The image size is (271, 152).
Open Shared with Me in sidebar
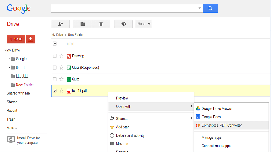(x=18, y=93)
